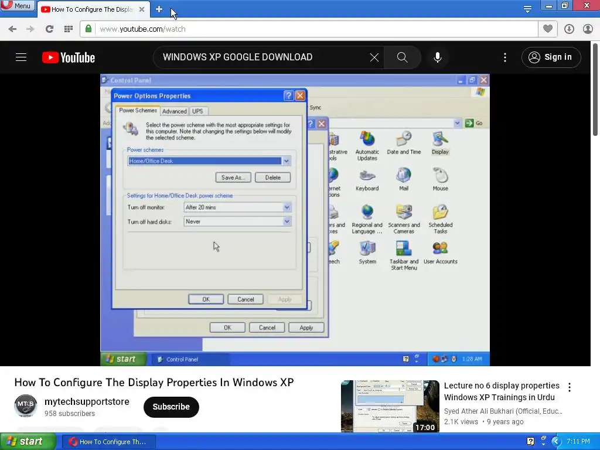
Task: Click the secure padlock icon
Action: (x=88, y=29)
